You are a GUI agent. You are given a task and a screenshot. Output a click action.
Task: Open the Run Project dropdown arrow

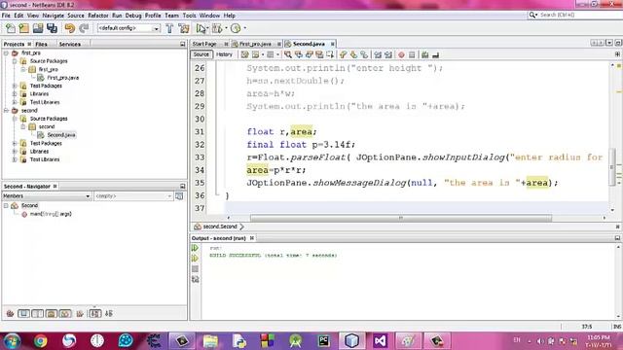(x=207, y=28)
